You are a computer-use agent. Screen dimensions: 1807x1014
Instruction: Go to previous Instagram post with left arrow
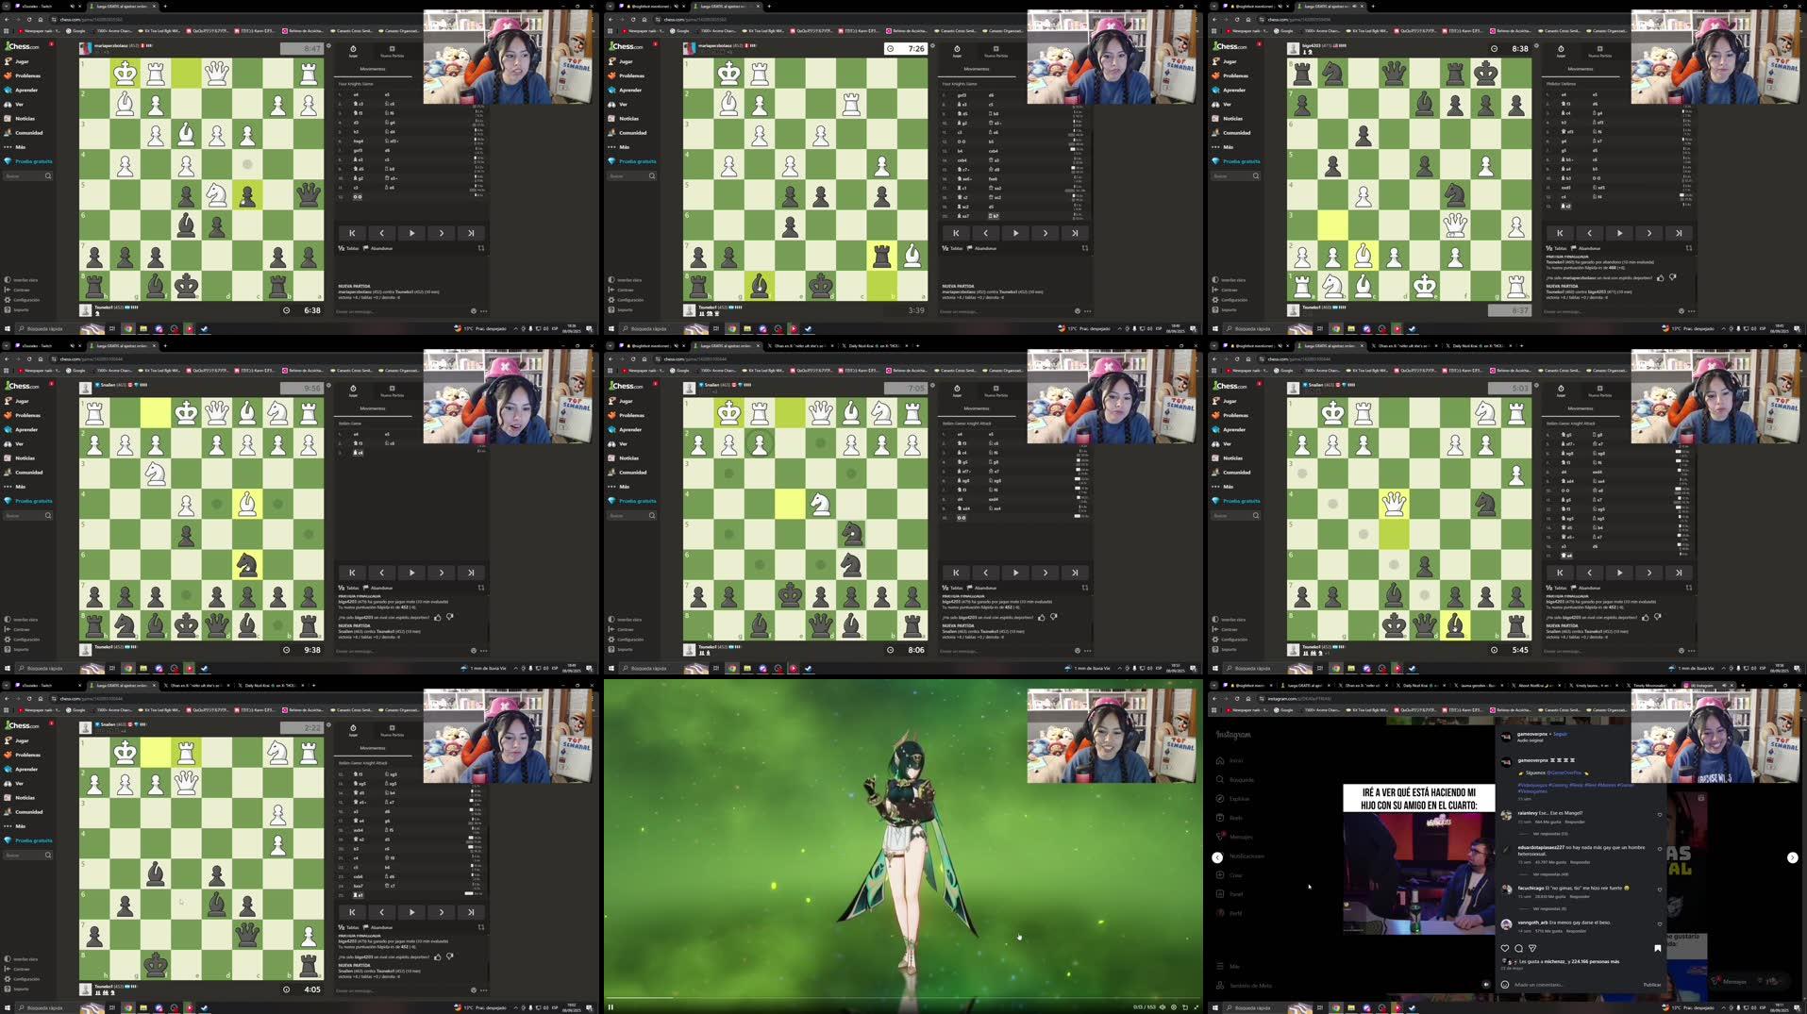click(1217, 857)
